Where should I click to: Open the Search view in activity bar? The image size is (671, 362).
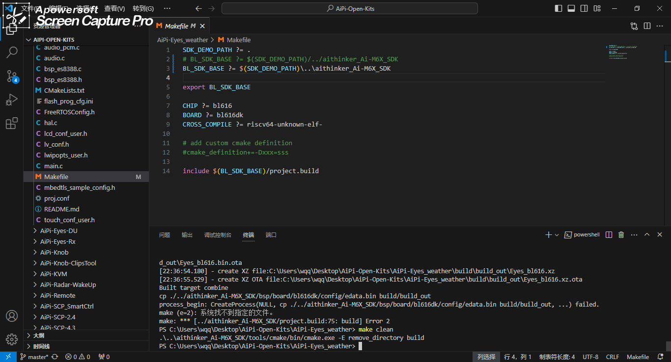coord(12,52)
